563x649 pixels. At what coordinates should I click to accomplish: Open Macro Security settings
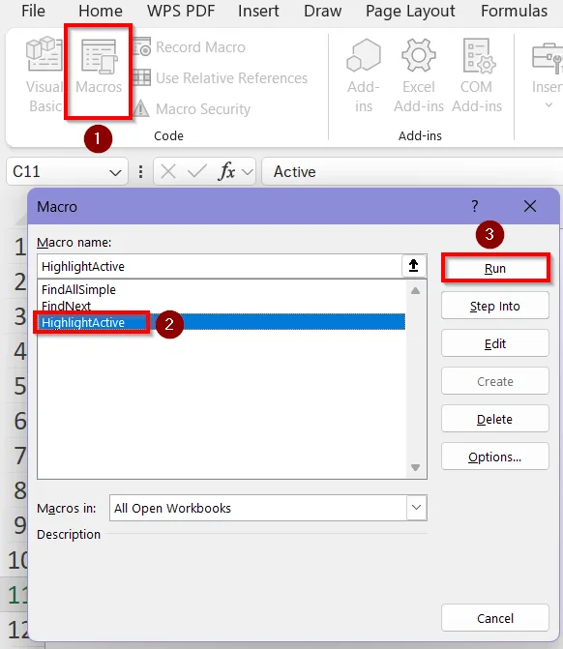(193, 109)
